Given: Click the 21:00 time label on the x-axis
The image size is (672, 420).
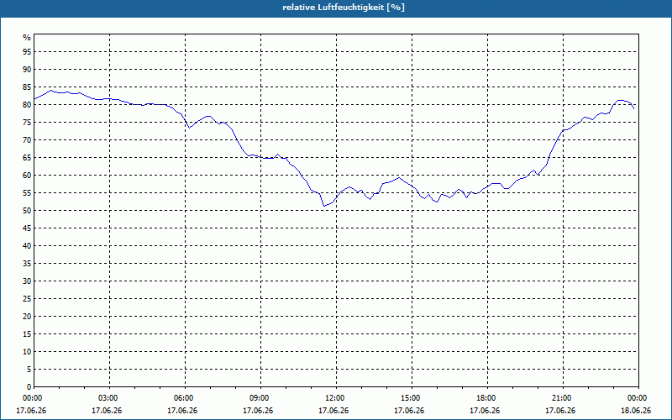Looking at the screenshot, I should pyautogui.click(x=563, y=398).
